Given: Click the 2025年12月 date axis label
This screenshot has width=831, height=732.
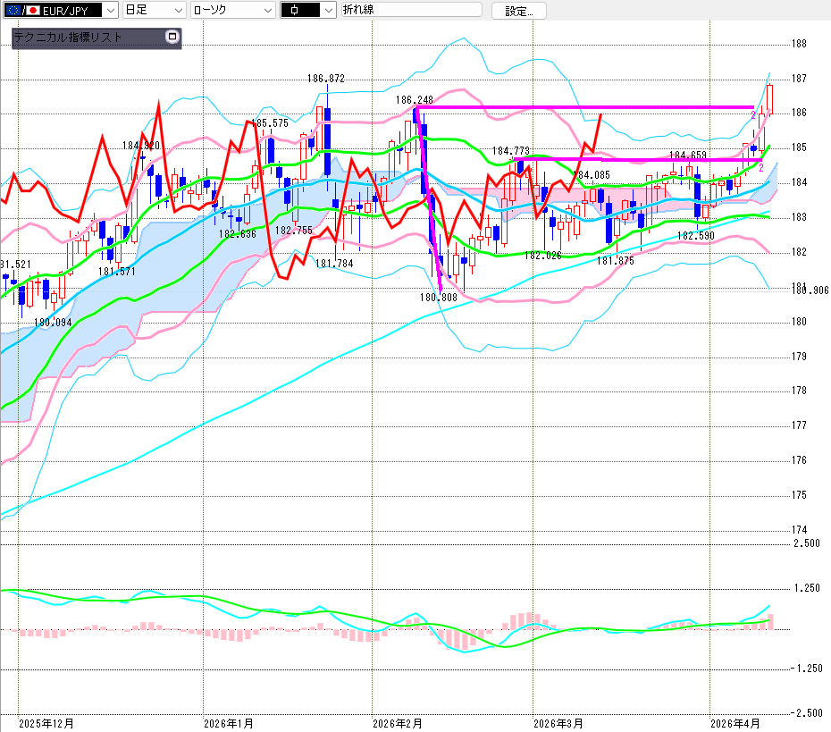Looking at the screenshot, I should (x=46, y=722).
